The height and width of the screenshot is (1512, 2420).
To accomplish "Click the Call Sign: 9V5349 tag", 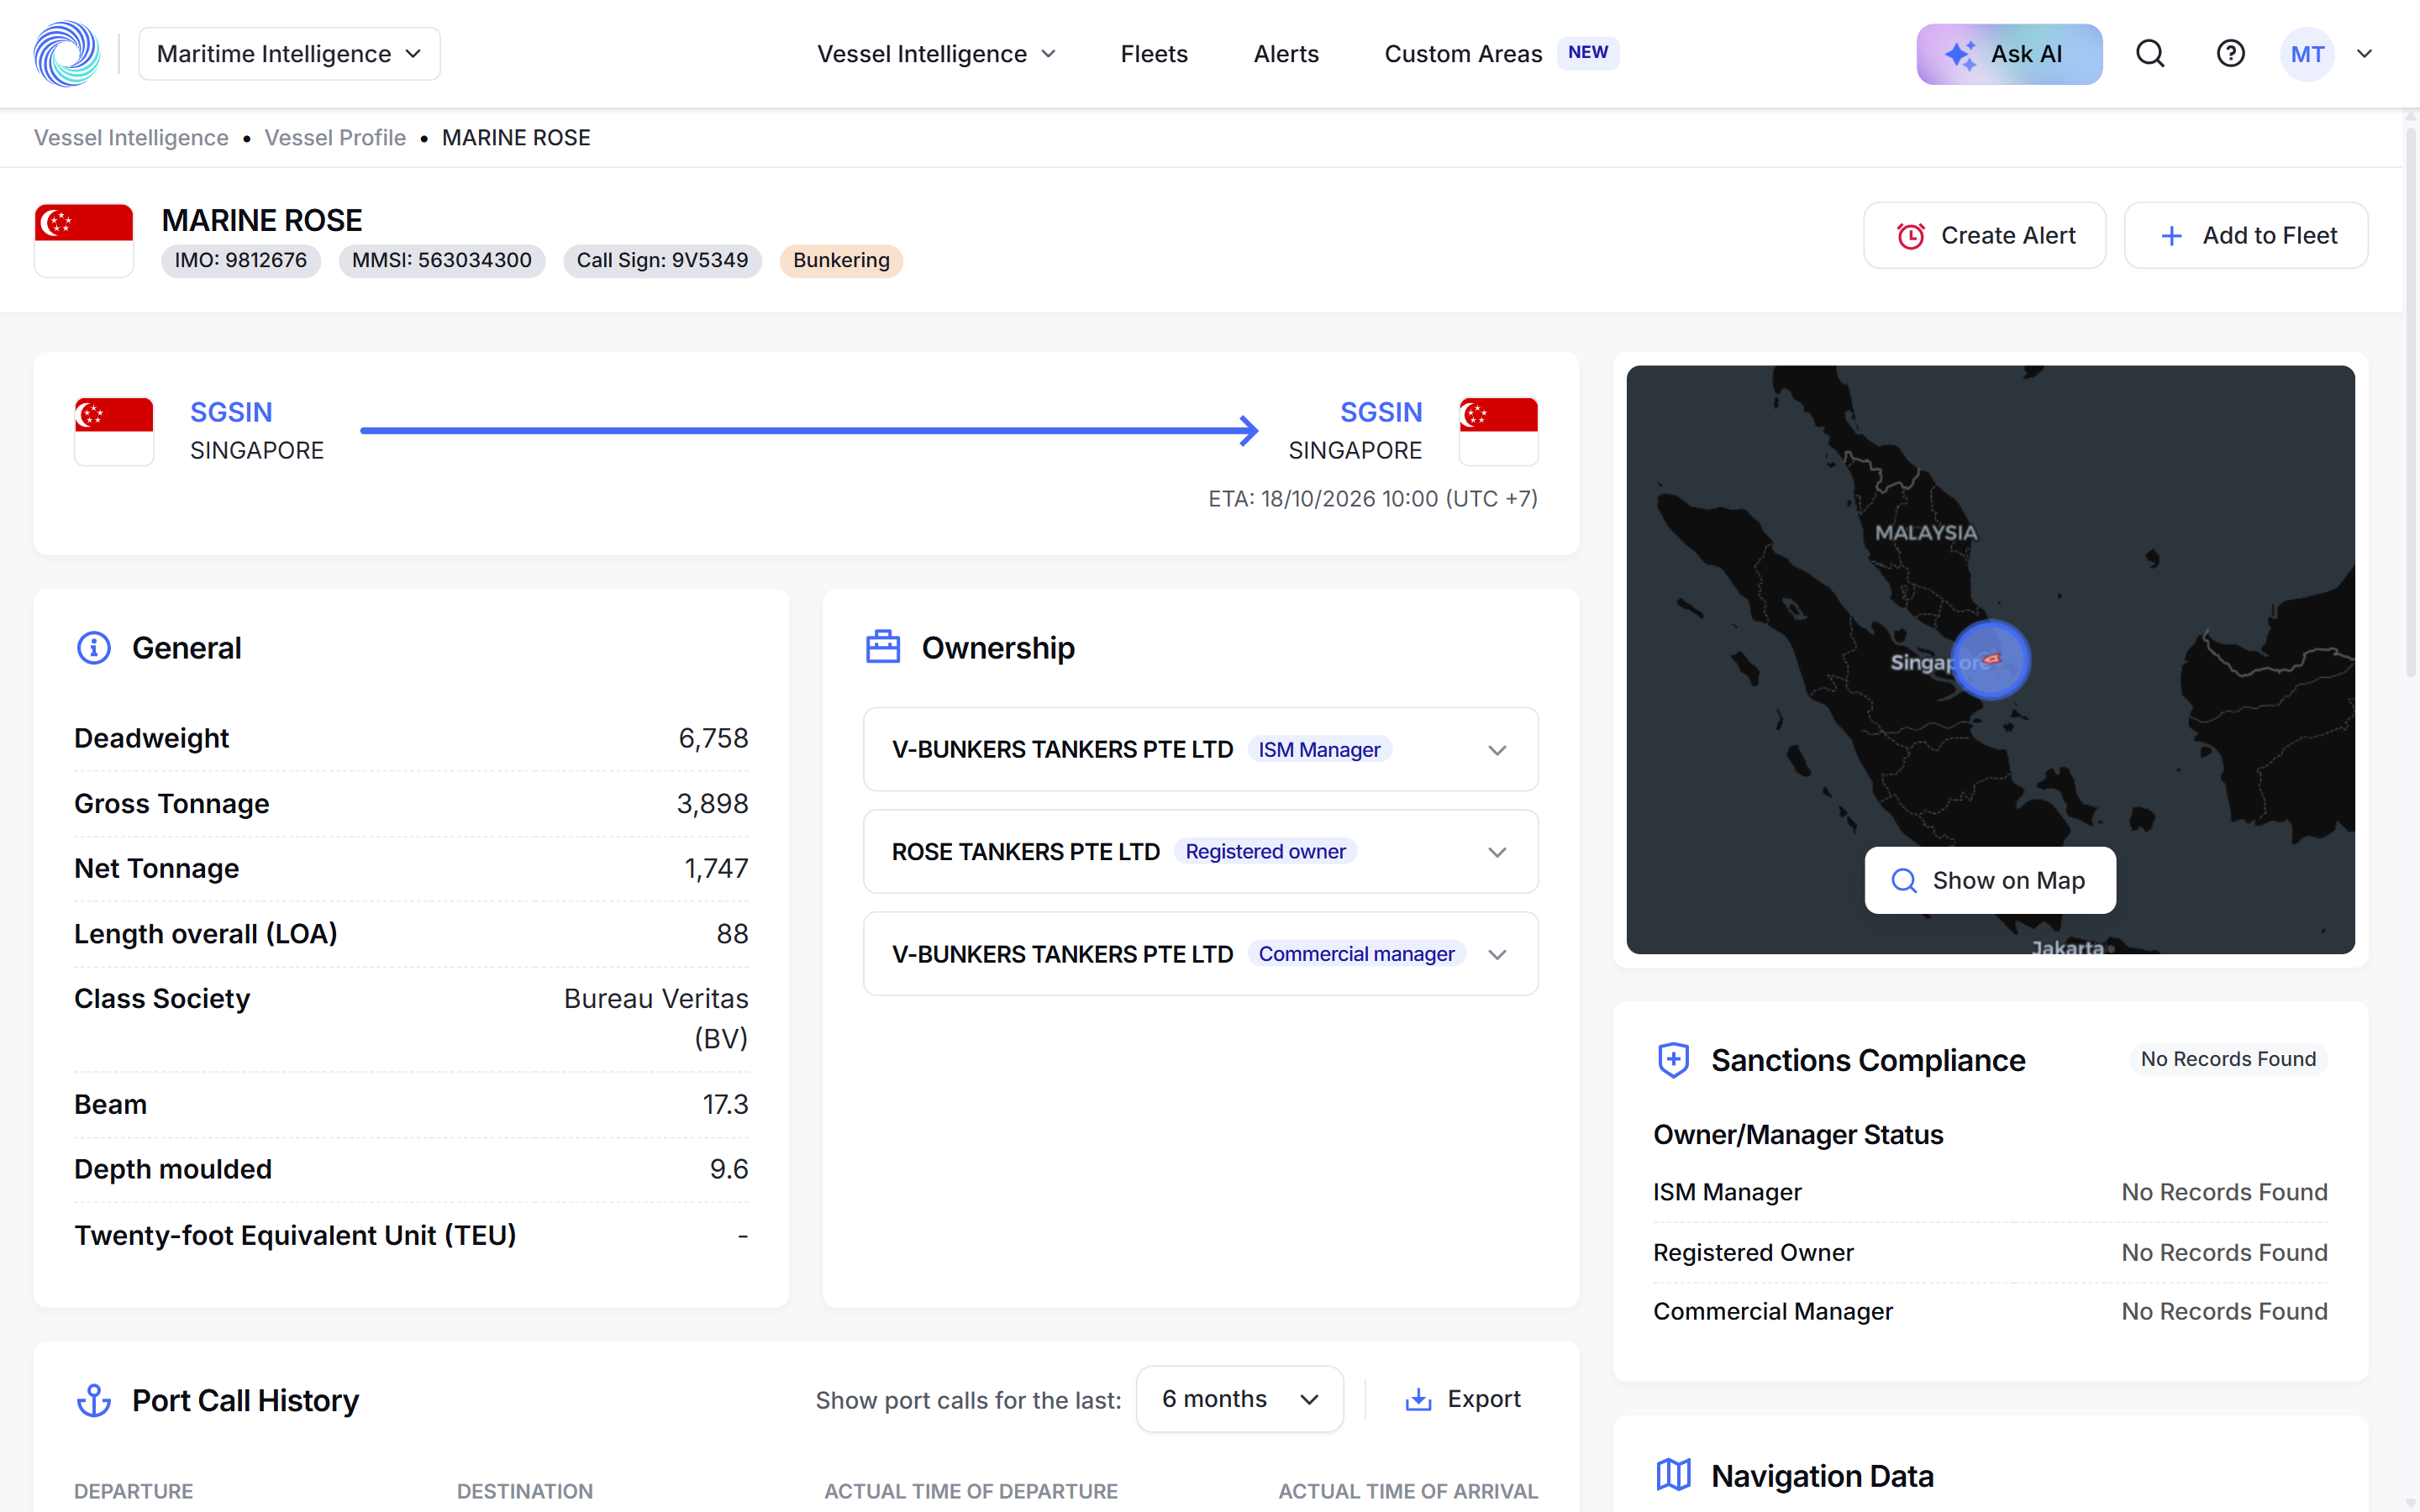I will (662, 260).
